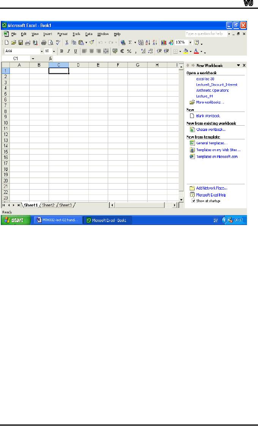This screenshot has width=258, height=426.
Task: Cut selection with the scissors icon
Action: 67,42
